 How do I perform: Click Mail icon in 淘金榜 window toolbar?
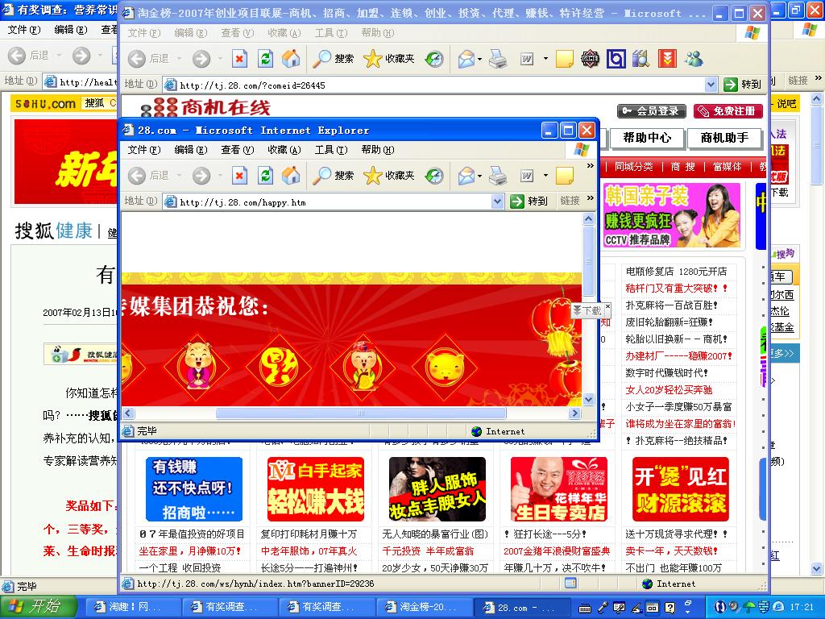click(466, 58)
